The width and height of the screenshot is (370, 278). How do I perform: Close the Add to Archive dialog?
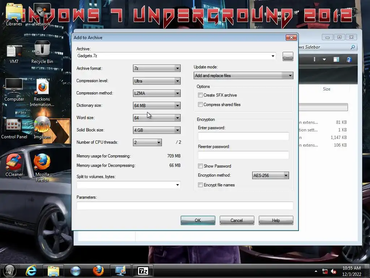click(291, 37)
